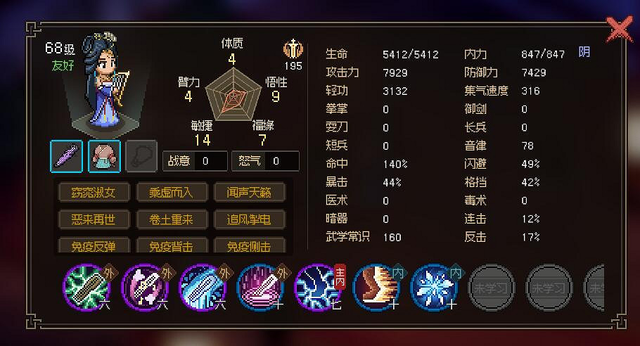Select the second unlearned gray skill slot
Screen dimensions: 640x346
coord(549,288)
